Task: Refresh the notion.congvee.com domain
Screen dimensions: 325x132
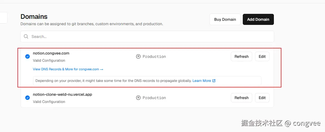Action: (x=241, y=56)
